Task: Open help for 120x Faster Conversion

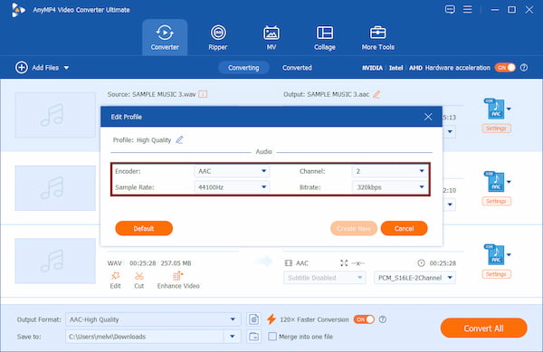Action: 383,319
